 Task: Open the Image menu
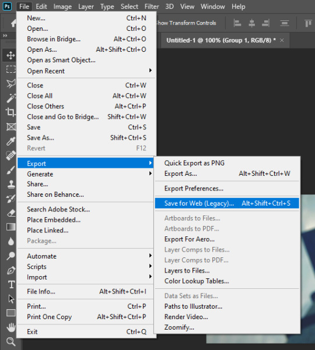[x=62, y=6]
